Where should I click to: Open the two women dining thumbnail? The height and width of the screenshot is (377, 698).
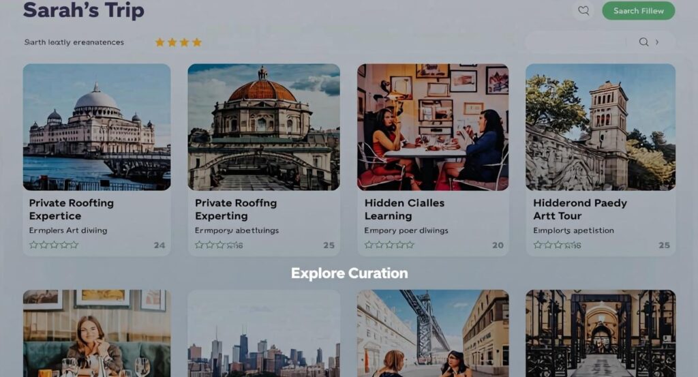pos(433,127)
